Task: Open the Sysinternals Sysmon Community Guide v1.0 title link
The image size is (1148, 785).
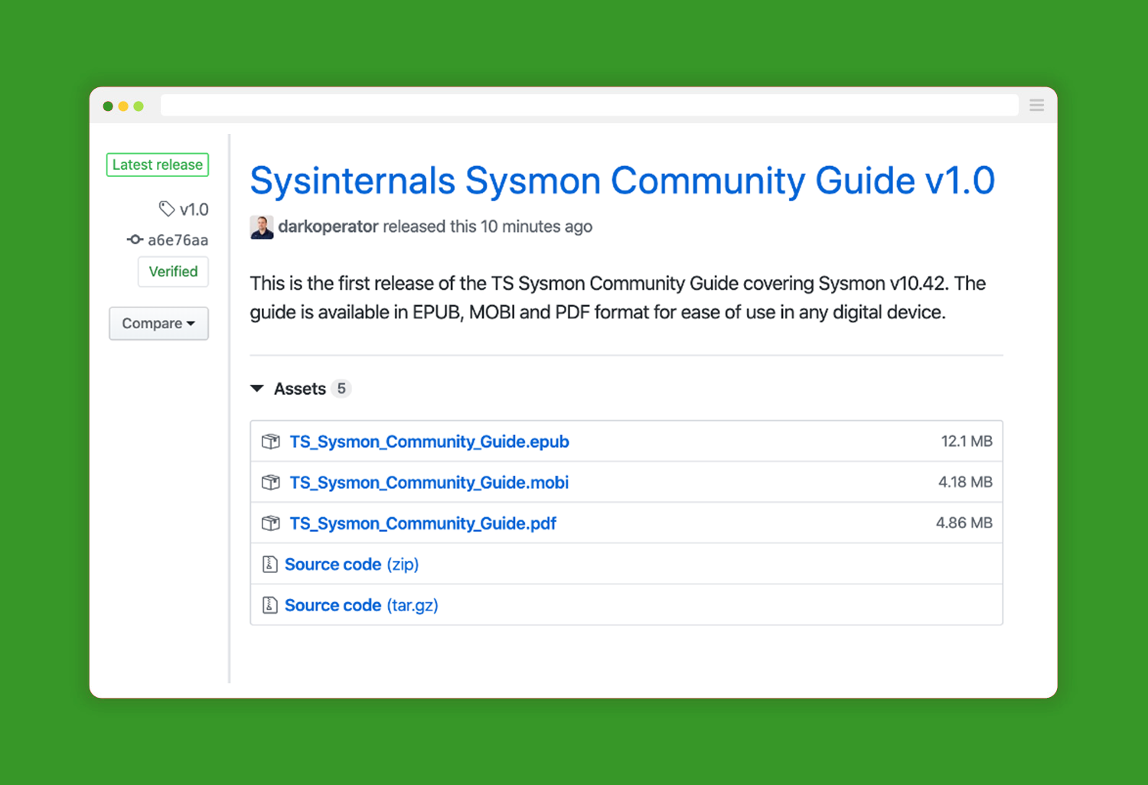Action: pos(622,181)
